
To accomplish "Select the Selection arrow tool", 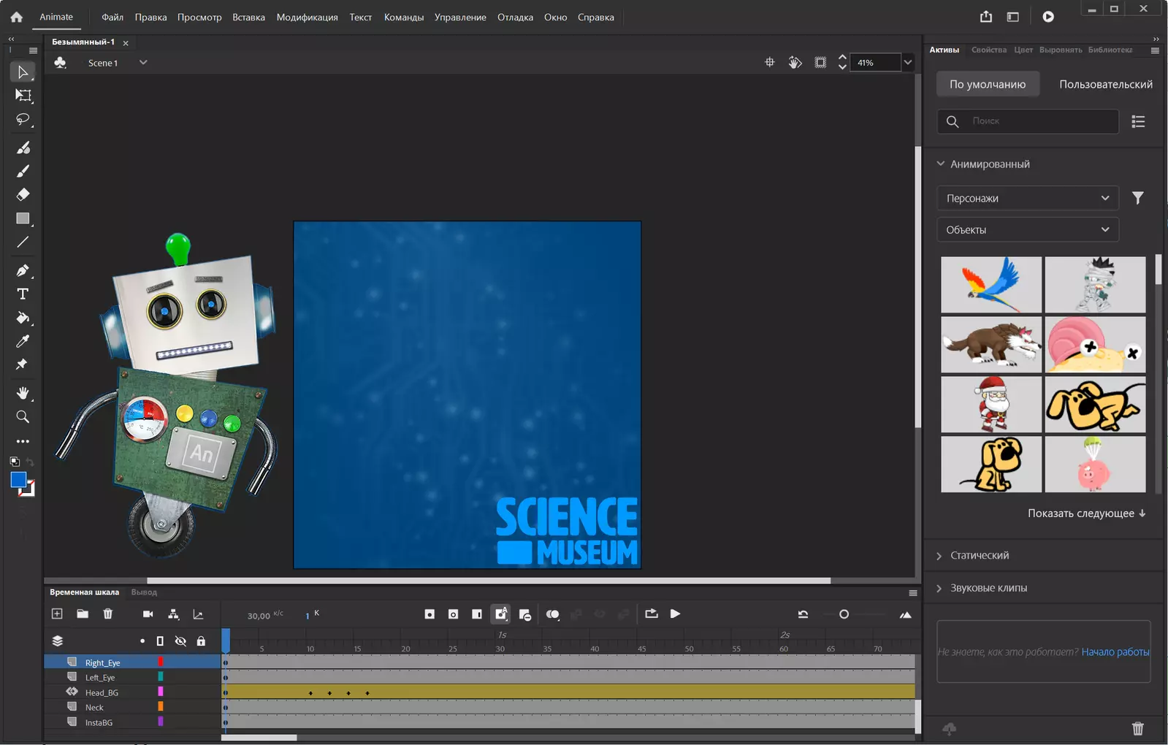I will pos(23,72).
